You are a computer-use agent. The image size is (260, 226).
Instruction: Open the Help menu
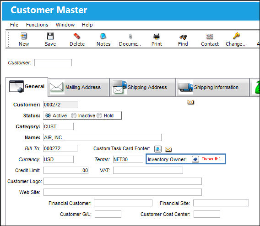(87, 25)
